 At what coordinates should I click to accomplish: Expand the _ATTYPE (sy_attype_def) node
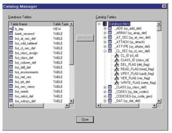105,47
